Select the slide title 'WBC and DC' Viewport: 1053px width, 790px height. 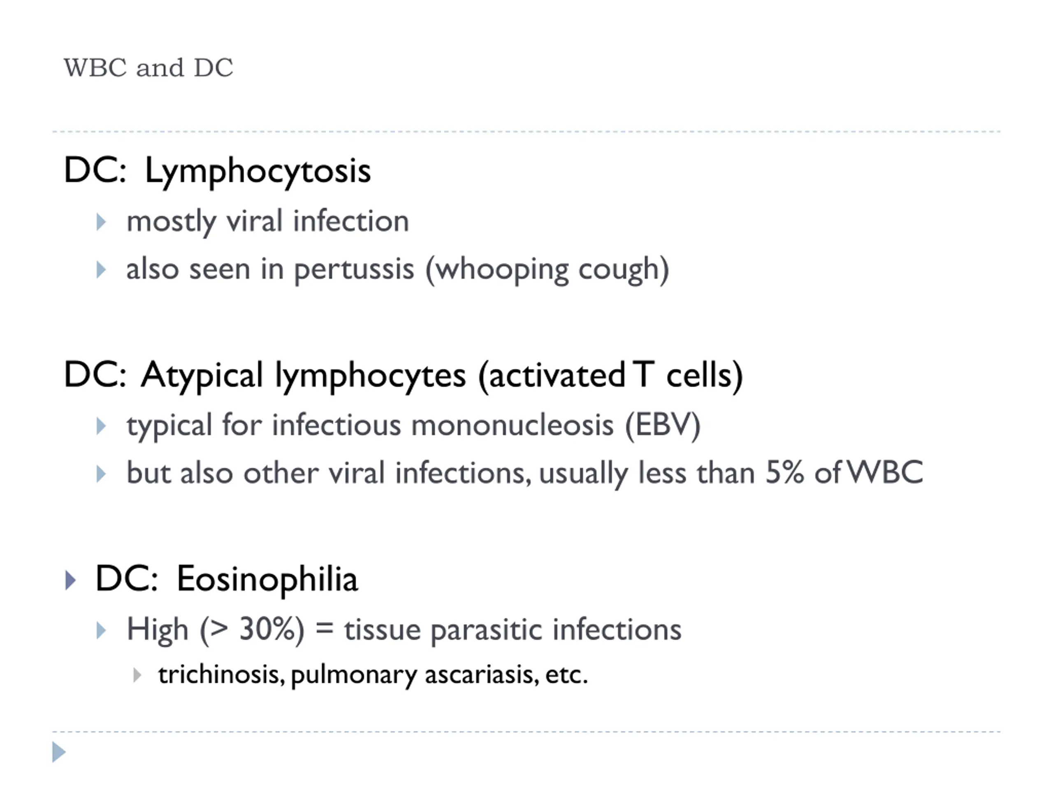[x=148, y=67]
